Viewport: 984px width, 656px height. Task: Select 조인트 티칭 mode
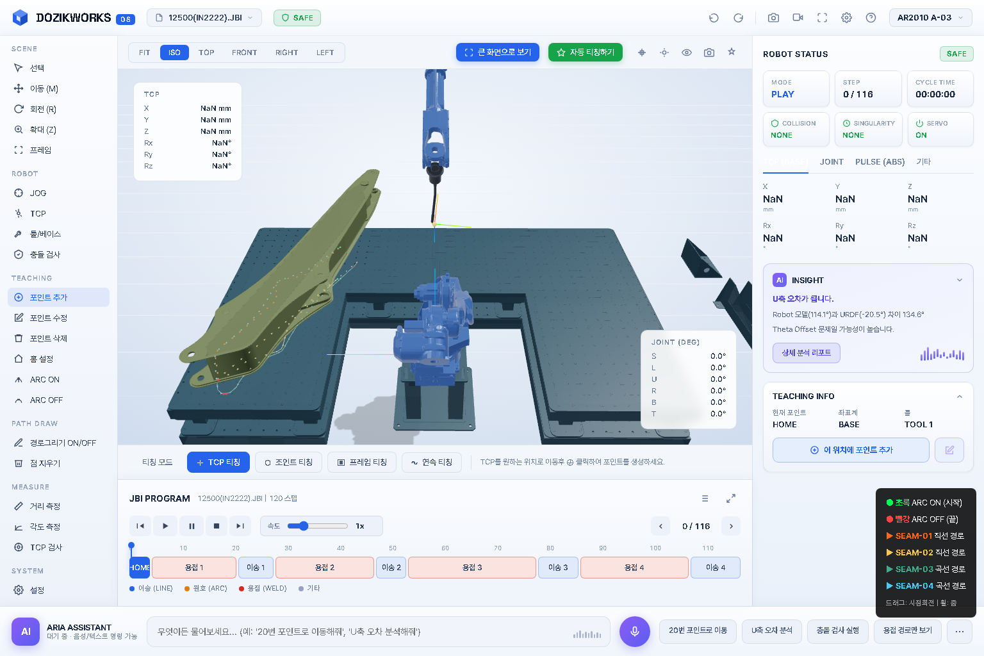click(x=288, y=462)
